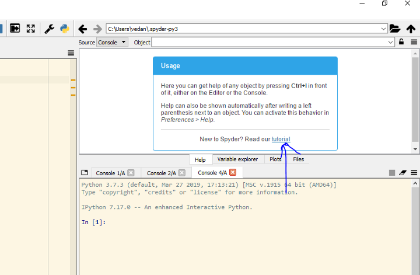This screenshot has width=420, height=275.
Task: Close the Console 4/A tab
Action: click(233, 173)
